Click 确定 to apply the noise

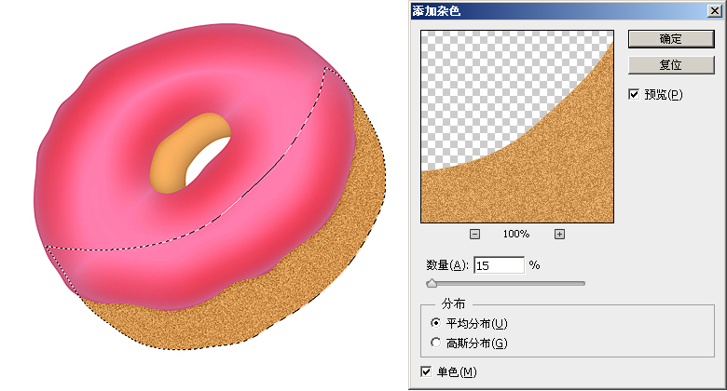click(671, 39)
